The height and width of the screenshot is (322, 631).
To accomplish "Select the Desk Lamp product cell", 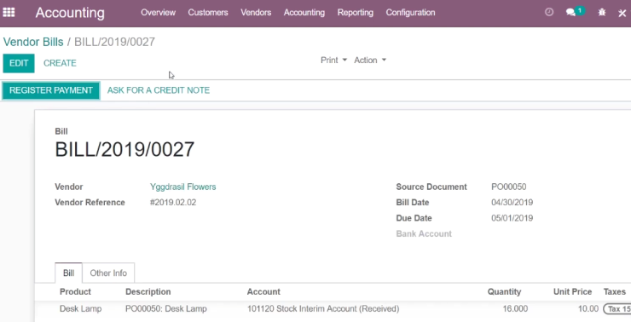I will point(80,309).
